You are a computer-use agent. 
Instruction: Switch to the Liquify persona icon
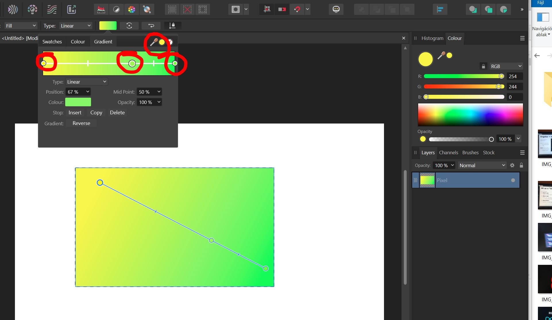coord(13,9)
